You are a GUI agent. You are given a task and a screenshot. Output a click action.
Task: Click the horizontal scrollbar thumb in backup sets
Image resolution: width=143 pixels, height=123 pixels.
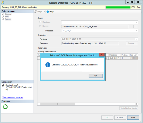click(x=58, y=104)
